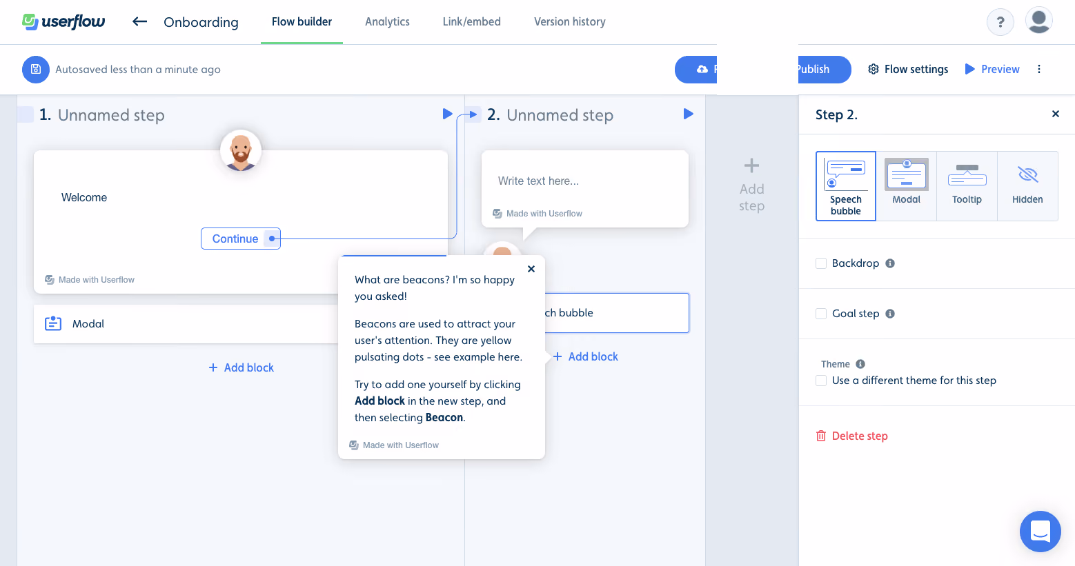
Task: Show info for Theme option
Action: tap(860, 364)
